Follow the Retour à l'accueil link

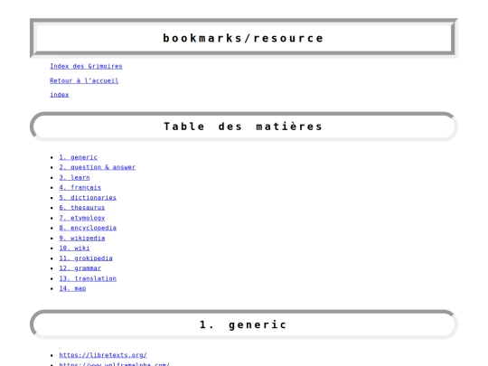84,80
